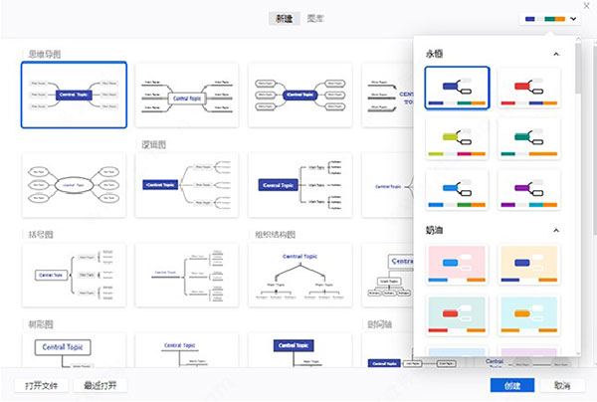Click the 打开文件 button
597x402 pixels.
41,385
